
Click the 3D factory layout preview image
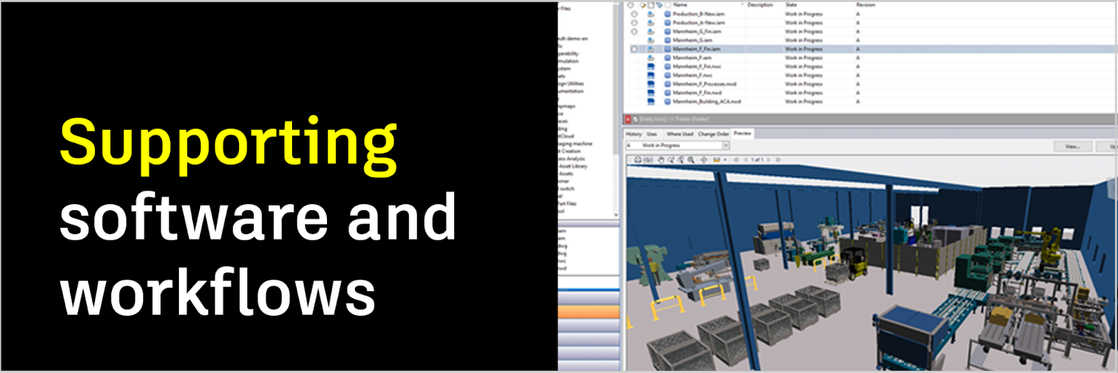(871, 268)
